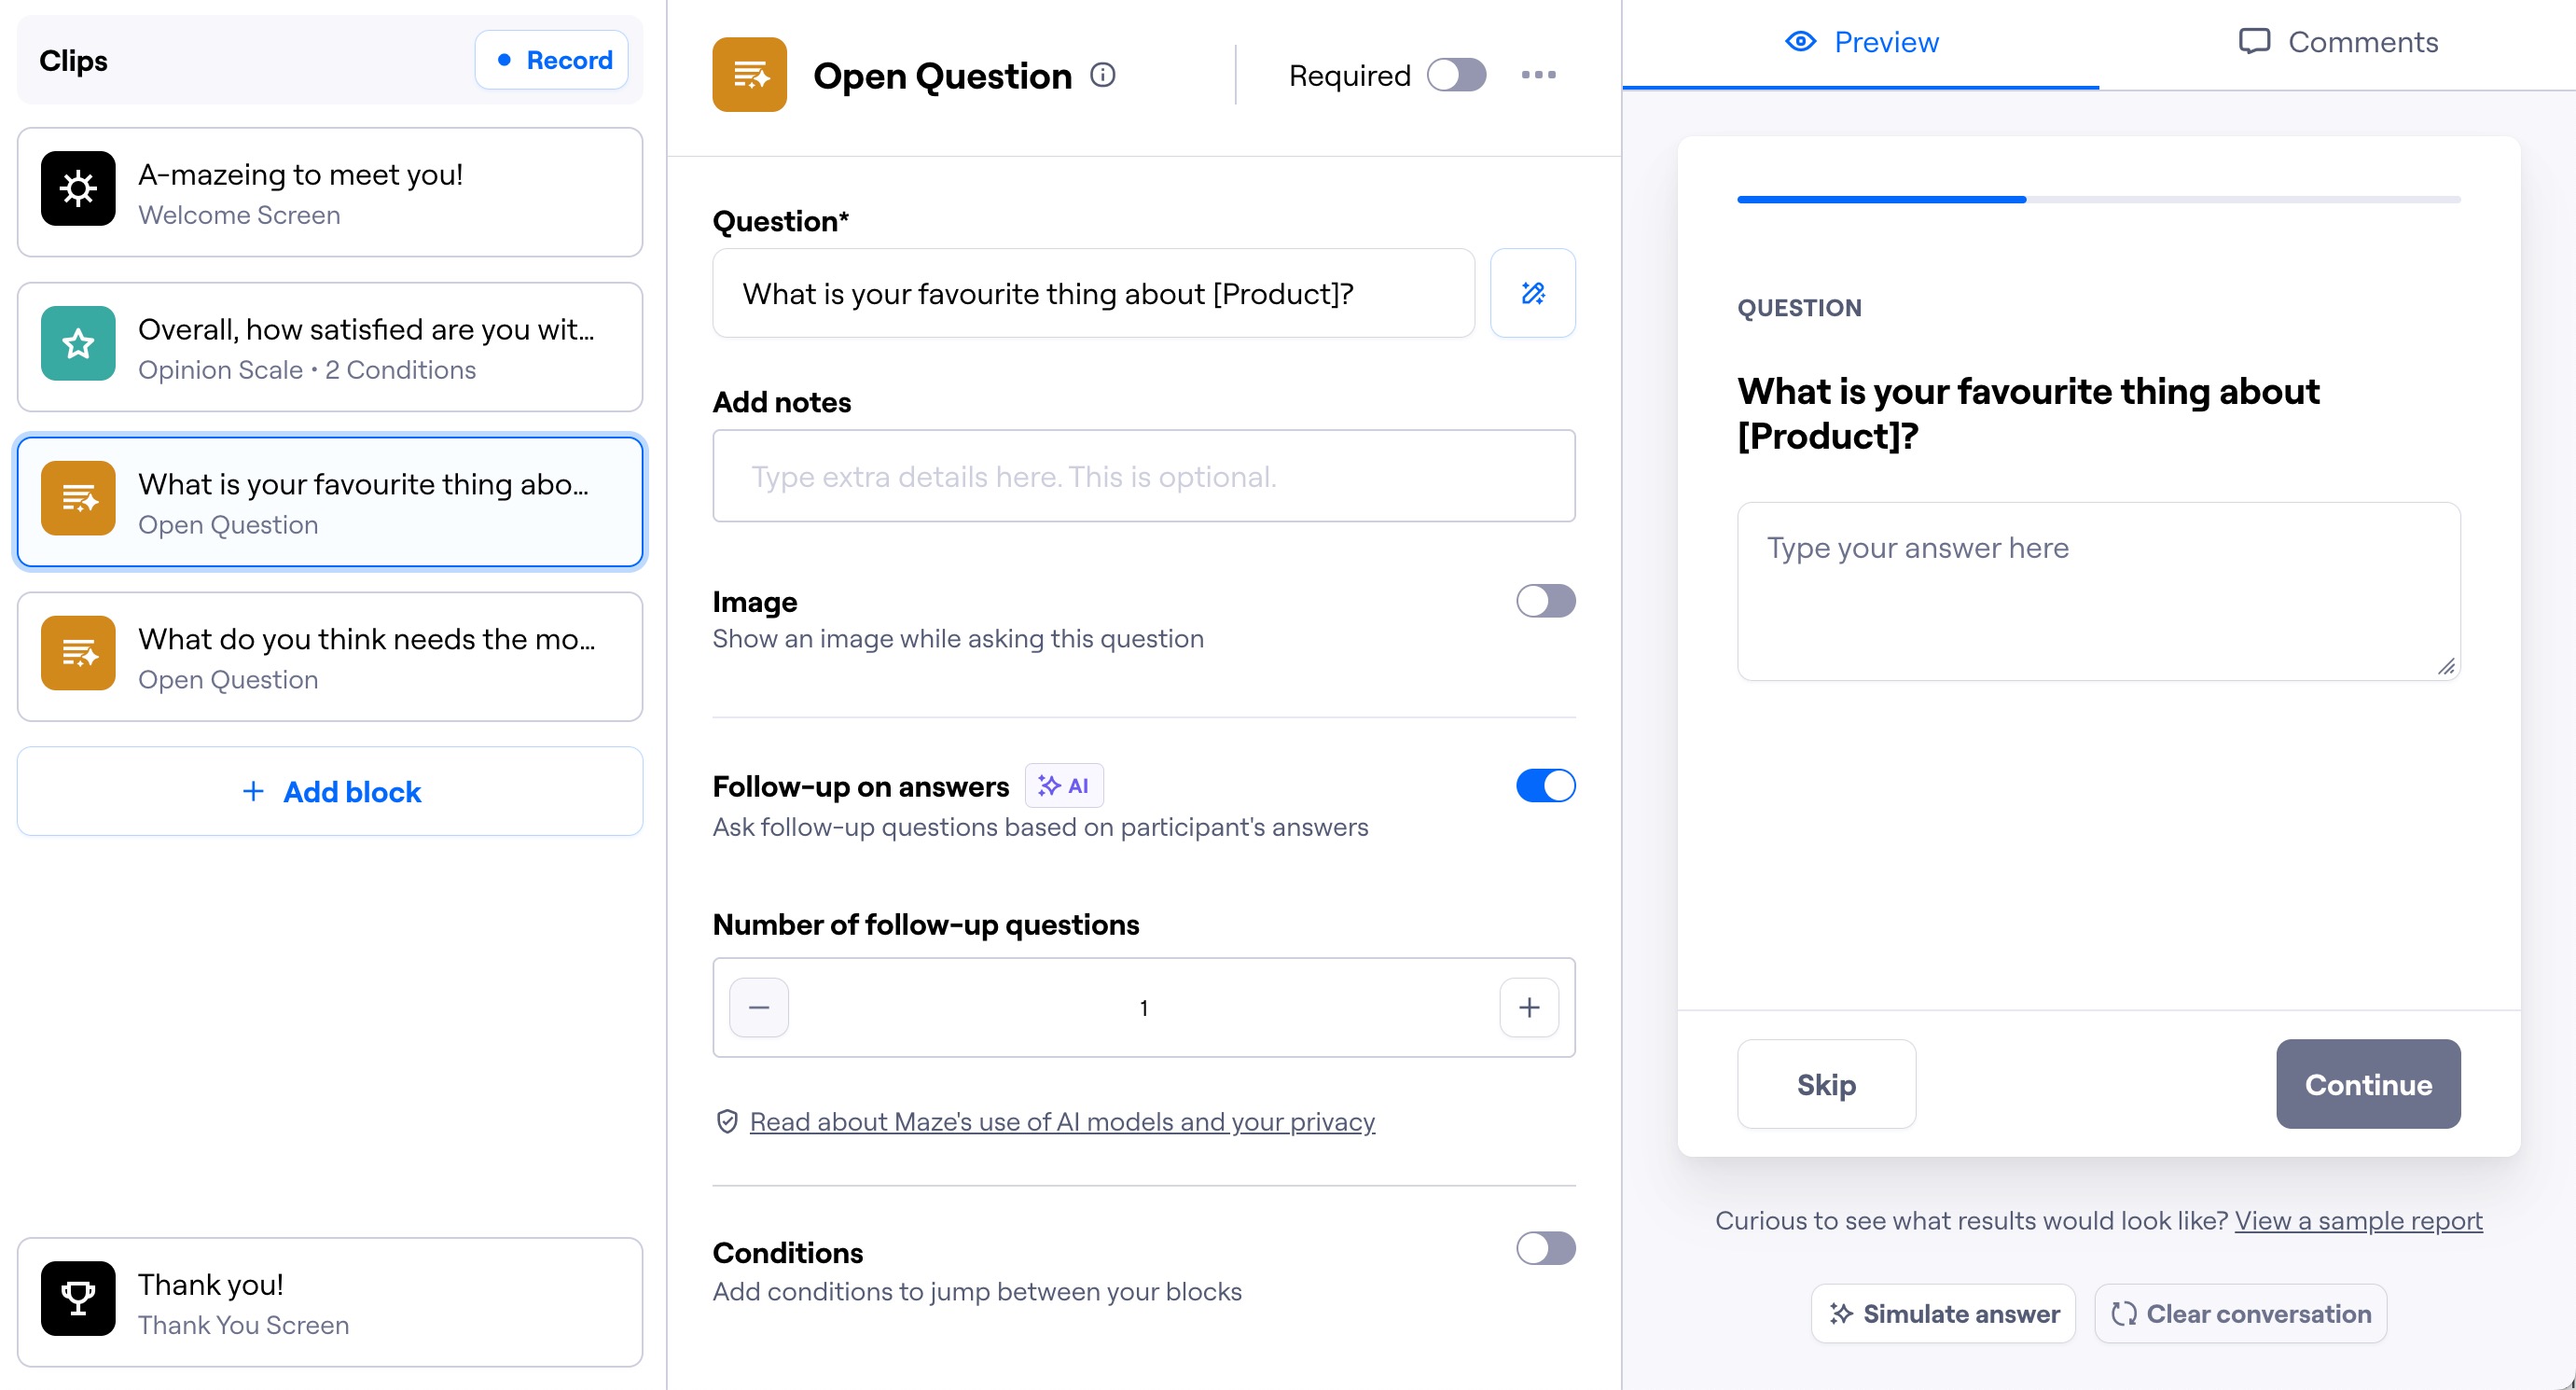
Task: Click the AI rephrase question wand icon
Action: 1532,293
